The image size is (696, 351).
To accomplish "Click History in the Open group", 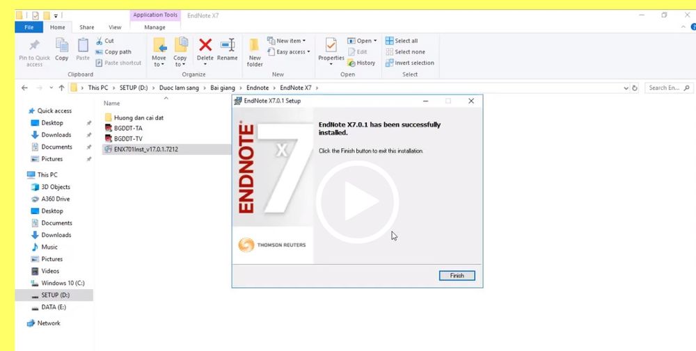I will point(361,63).
